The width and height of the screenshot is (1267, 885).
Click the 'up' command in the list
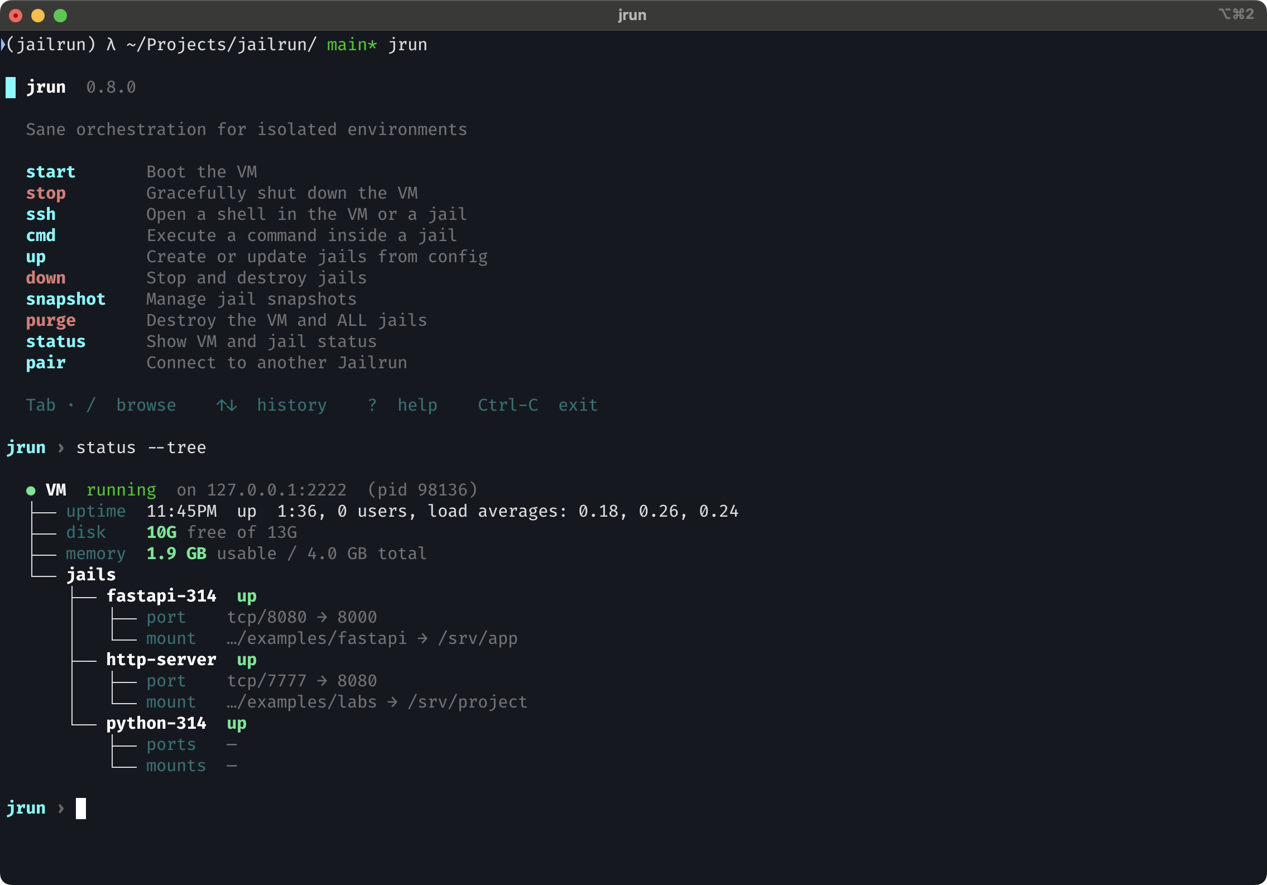36,257
